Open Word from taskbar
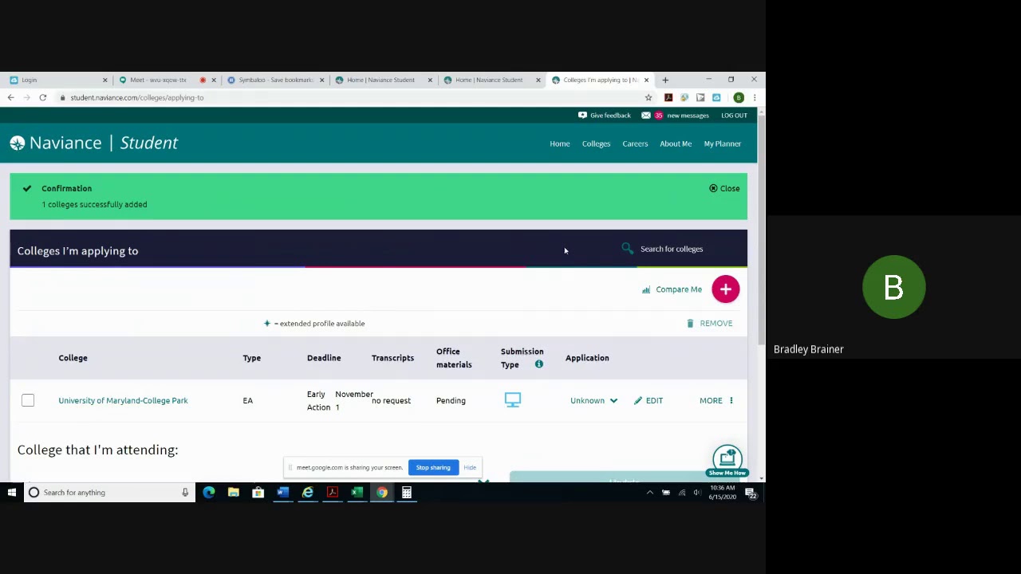The height and width of the screenshot is (574, 1021). tap(282, 493)
